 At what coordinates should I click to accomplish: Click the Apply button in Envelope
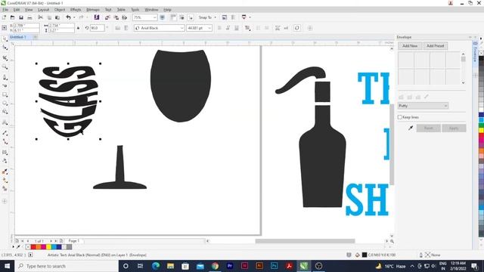pos(454,128)
